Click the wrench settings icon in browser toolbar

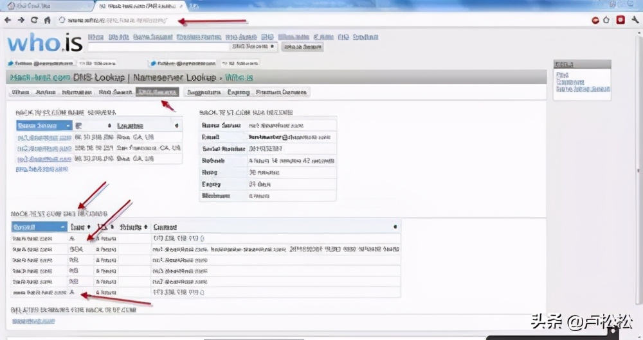click(635, 20)
